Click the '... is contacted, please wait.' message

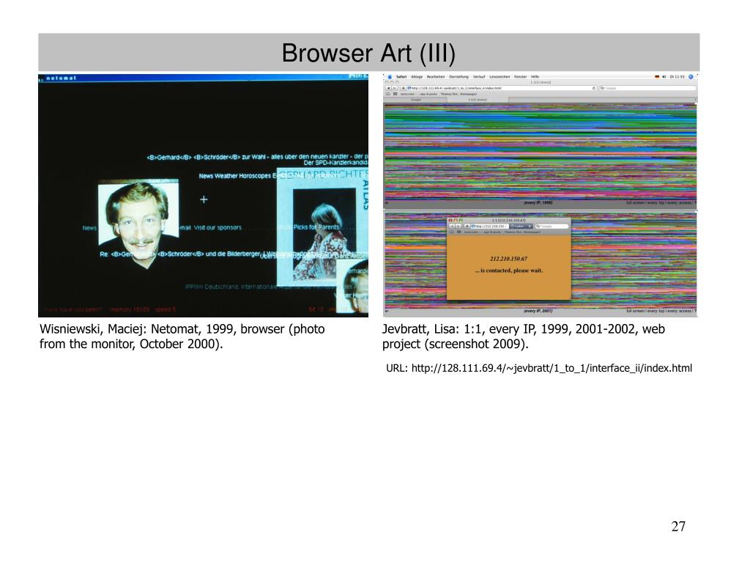(x=509, y=271)
